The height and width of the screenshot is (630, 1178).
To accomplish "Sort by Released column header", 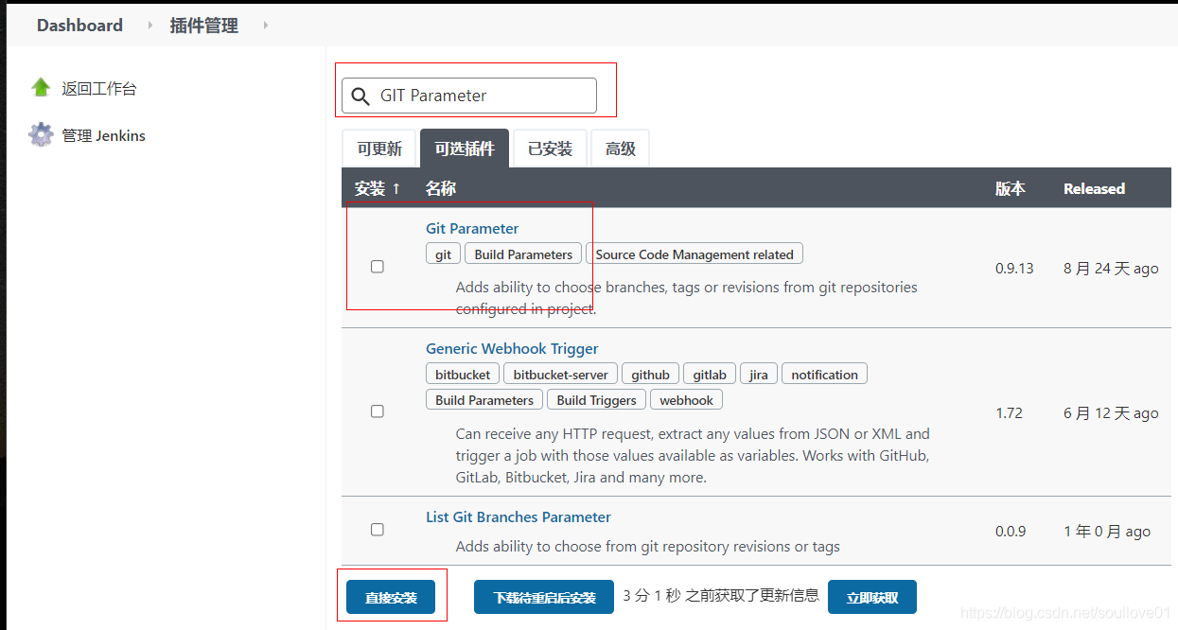I will tap(1094, 188).
